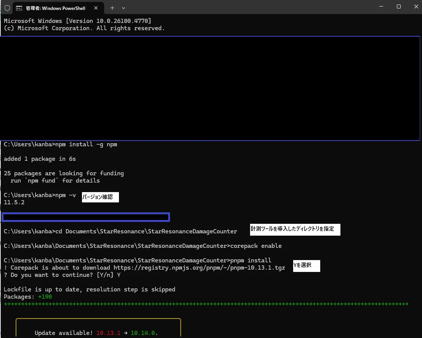The image size is (422, 338).
Task: Click the administrator shield icon
Action: [x=7, y=8]
